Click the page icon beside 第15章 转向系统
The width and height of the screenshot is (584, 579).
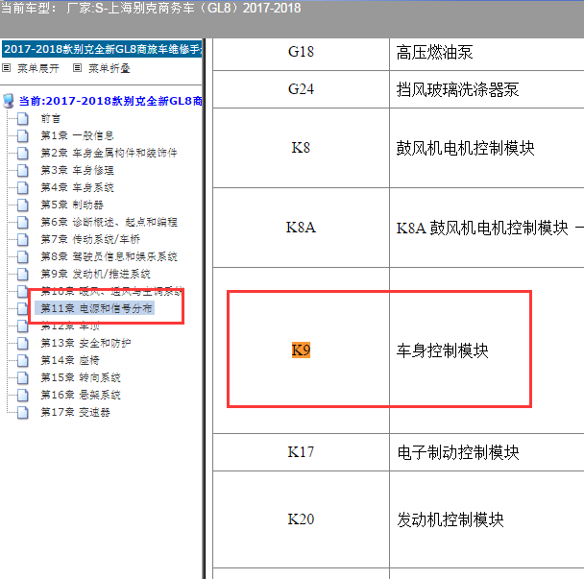pyautogui.click(x=23, y=378)
